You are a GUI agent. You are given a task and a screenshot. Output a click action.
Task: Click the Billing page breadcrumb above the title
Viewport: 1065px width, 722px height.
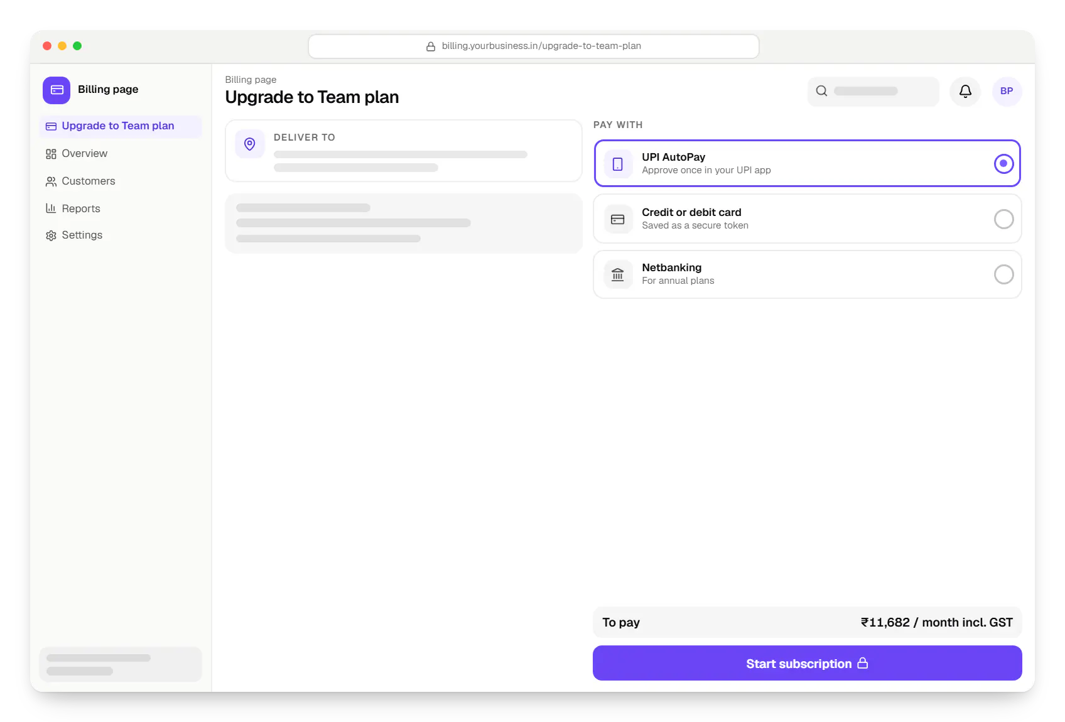pyautogui.click(x=251, y=80)
